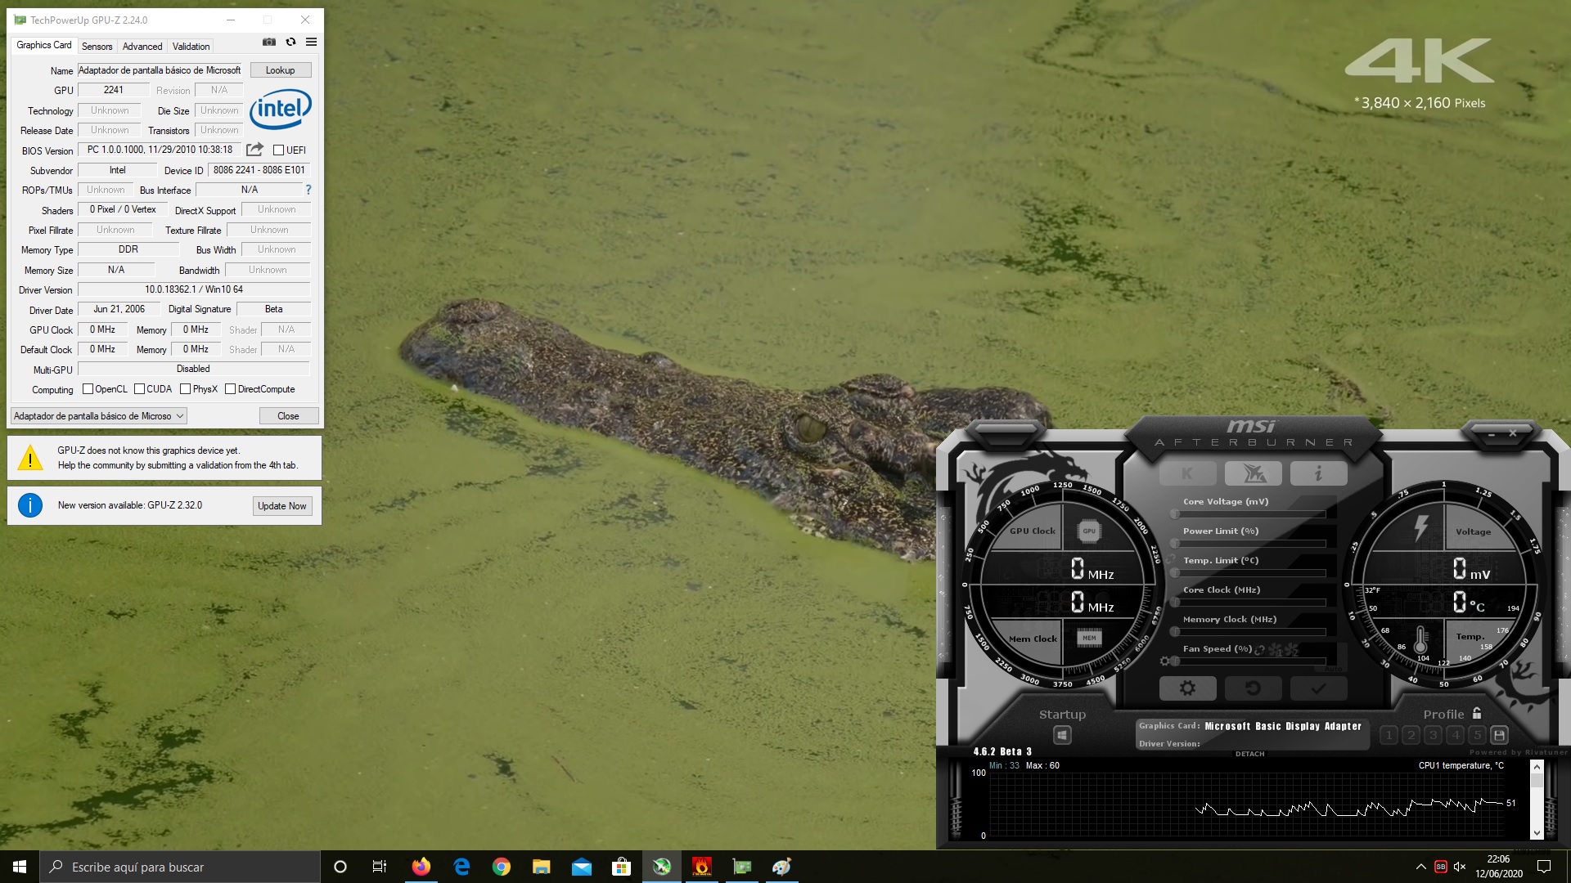Click the Afterburner reset arrow button
The image size is (1571, 883).
pyautogui.click(x=1253, y=688)
